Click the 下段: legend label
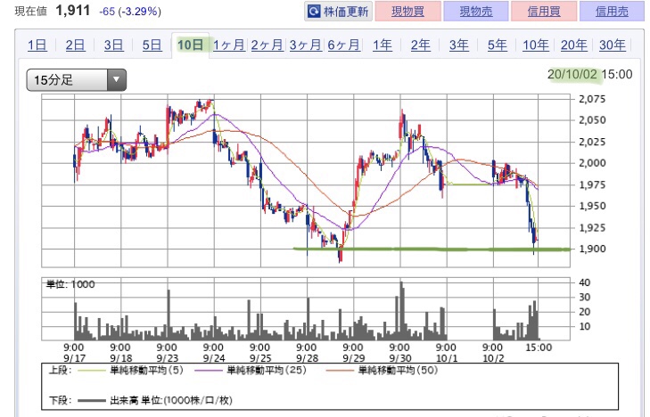The image size is (650, 417). (60, 400)
